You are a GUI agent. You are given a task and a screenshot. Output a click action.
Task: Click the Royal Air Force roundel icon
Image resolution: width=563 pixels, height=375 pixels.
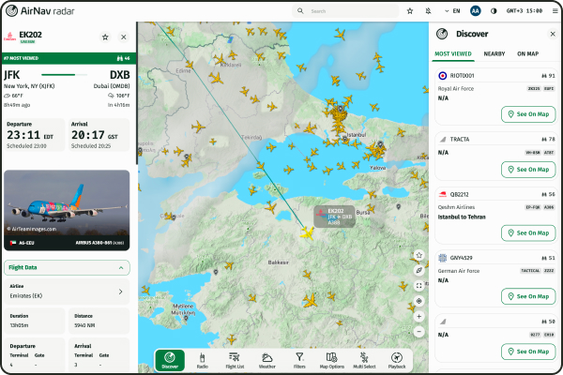[443, 76]
